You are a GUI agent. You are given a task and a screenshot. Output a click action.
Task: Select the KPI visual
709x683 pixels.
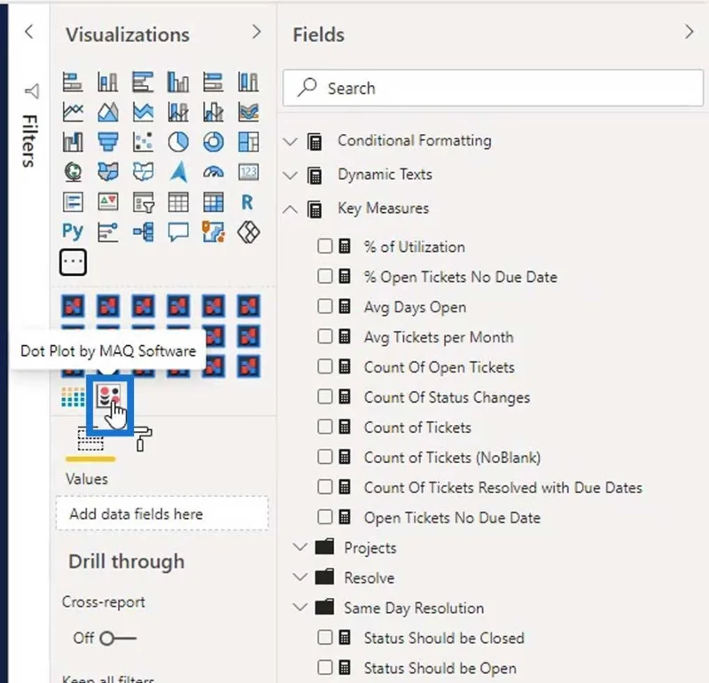[107, 202]
